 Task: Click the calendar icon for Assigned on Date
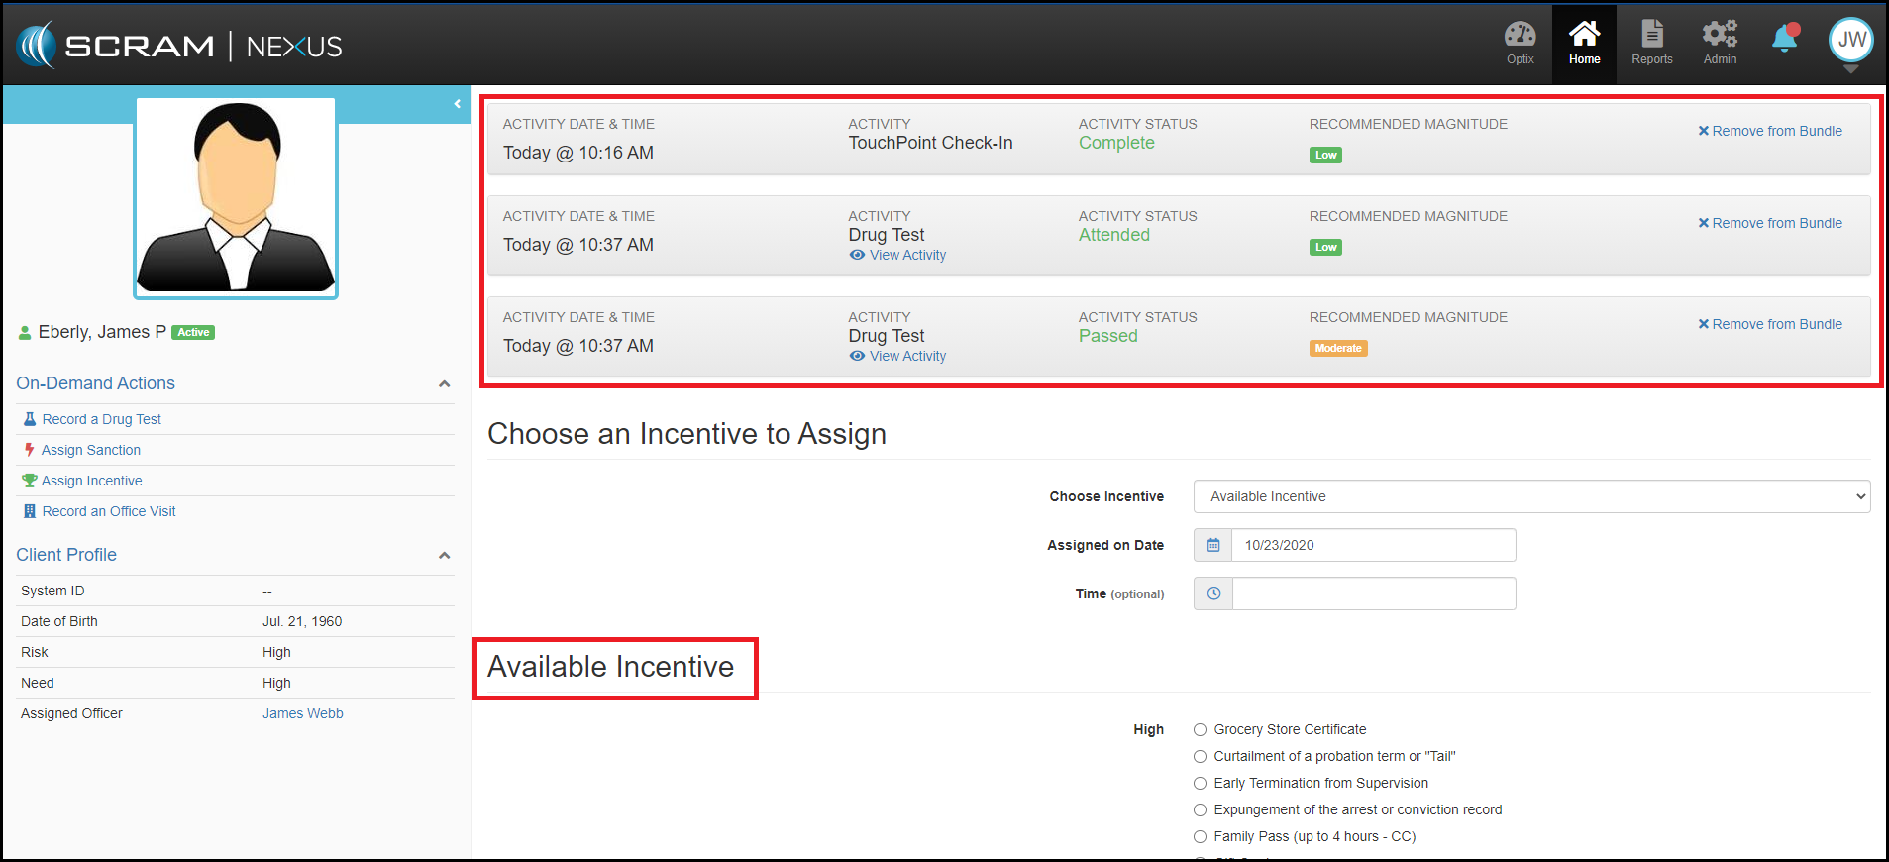tap(1213, 545)
